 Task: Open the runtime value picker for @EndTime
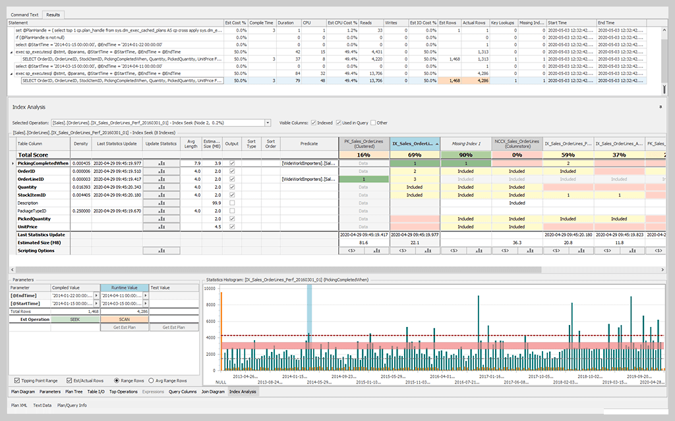[146, 295]
